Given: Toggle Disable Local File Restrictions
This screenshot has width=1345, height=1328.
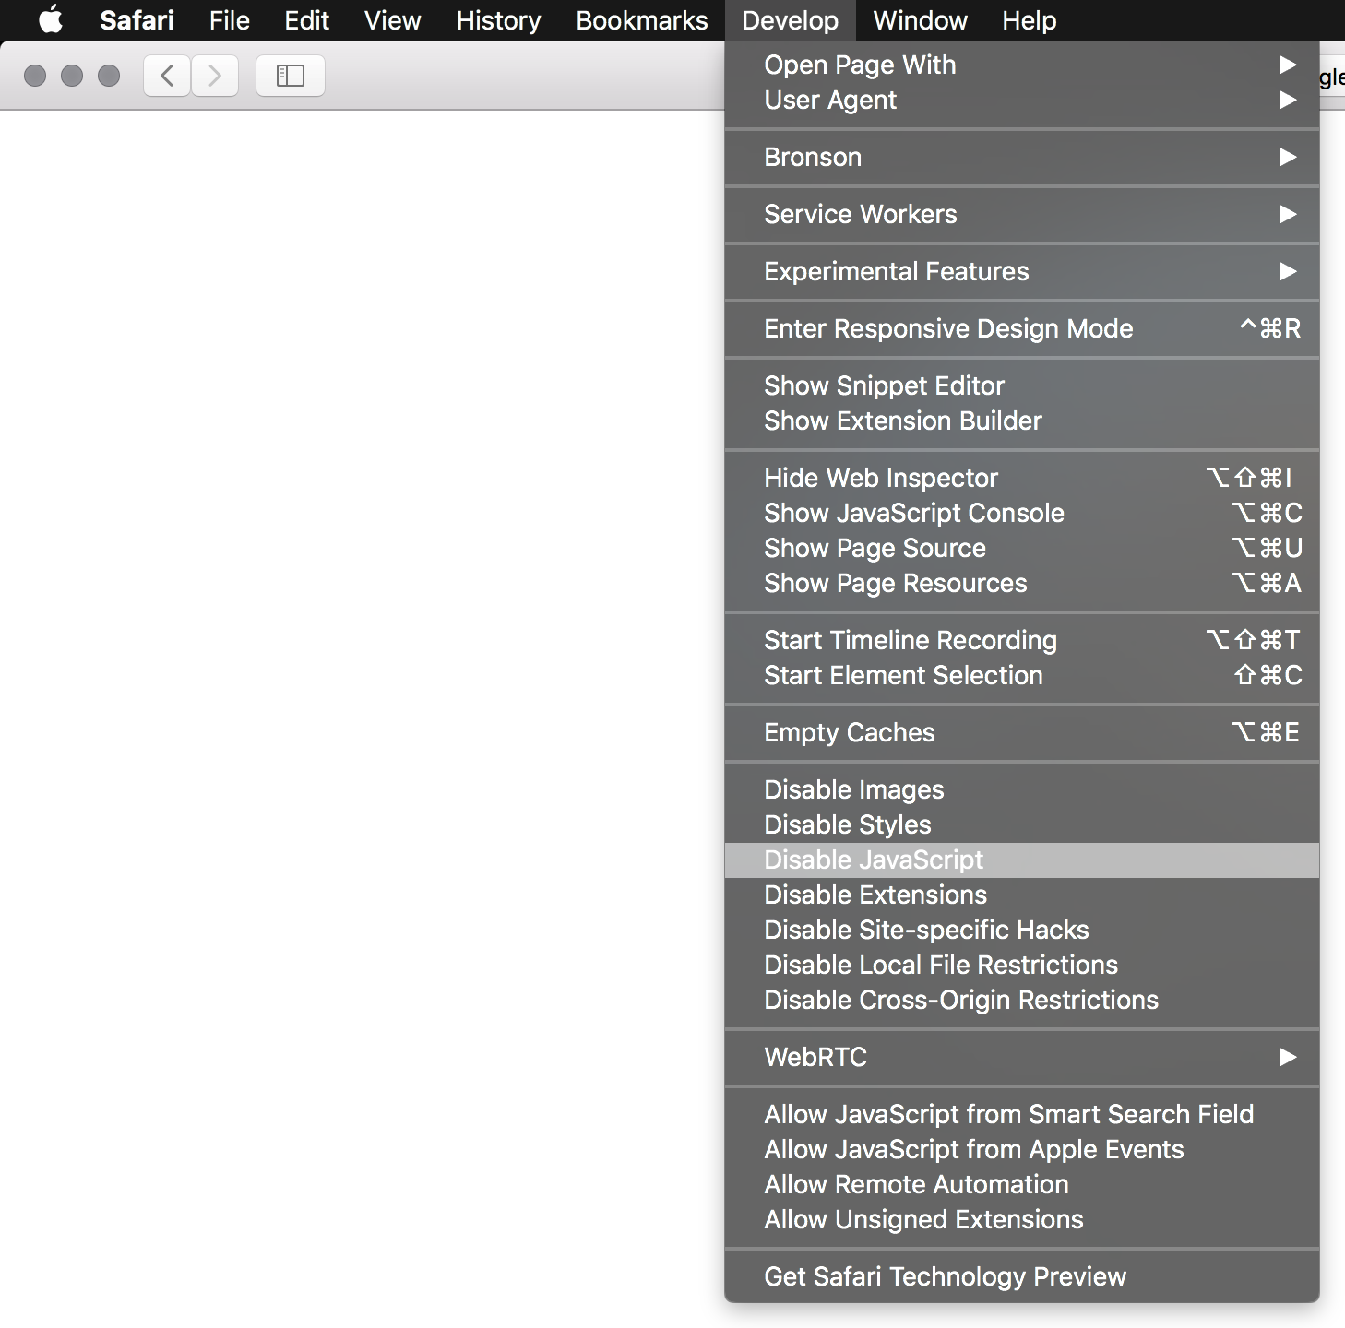Looking at the screenshot, I should (x=1022, y=965).
